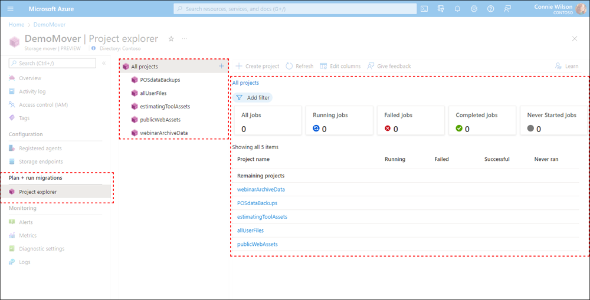Click the Directory info icon
The width and height of the screenshot is (590, 300).
click(94, 48)
